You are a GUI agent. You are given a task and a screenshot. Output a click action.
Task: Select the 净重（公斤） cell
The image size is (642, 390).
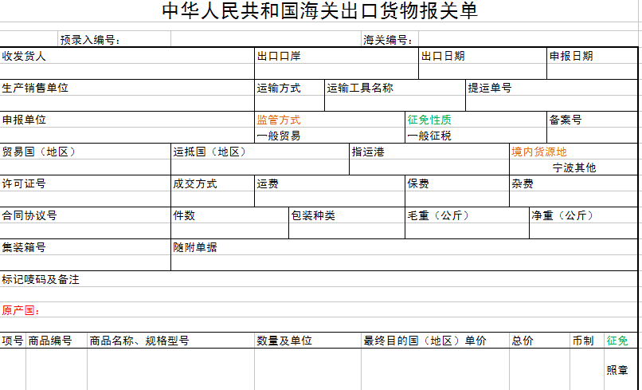[584, 215]
